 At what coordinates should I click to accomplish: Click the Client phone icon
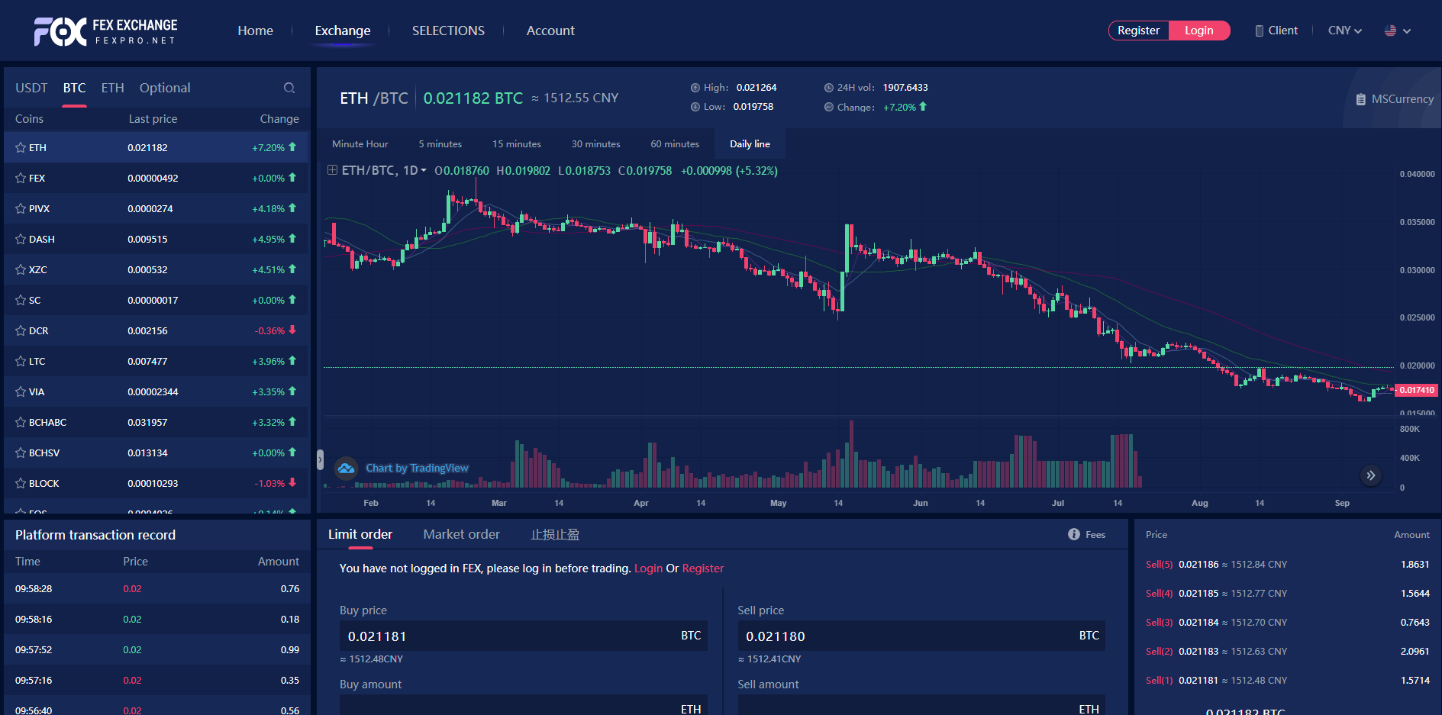point(1259,31)
